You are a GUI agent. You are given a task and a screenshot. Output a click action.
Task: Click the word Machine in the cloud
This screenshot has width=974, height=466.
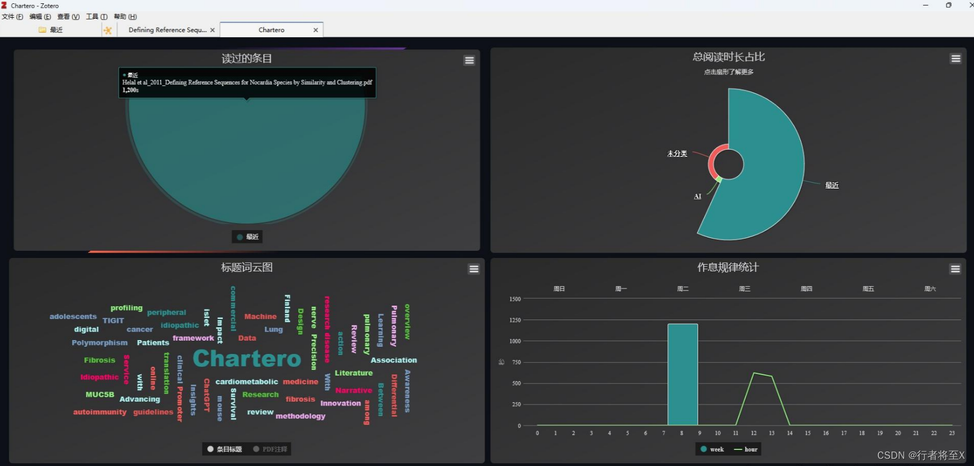[260, 316]
